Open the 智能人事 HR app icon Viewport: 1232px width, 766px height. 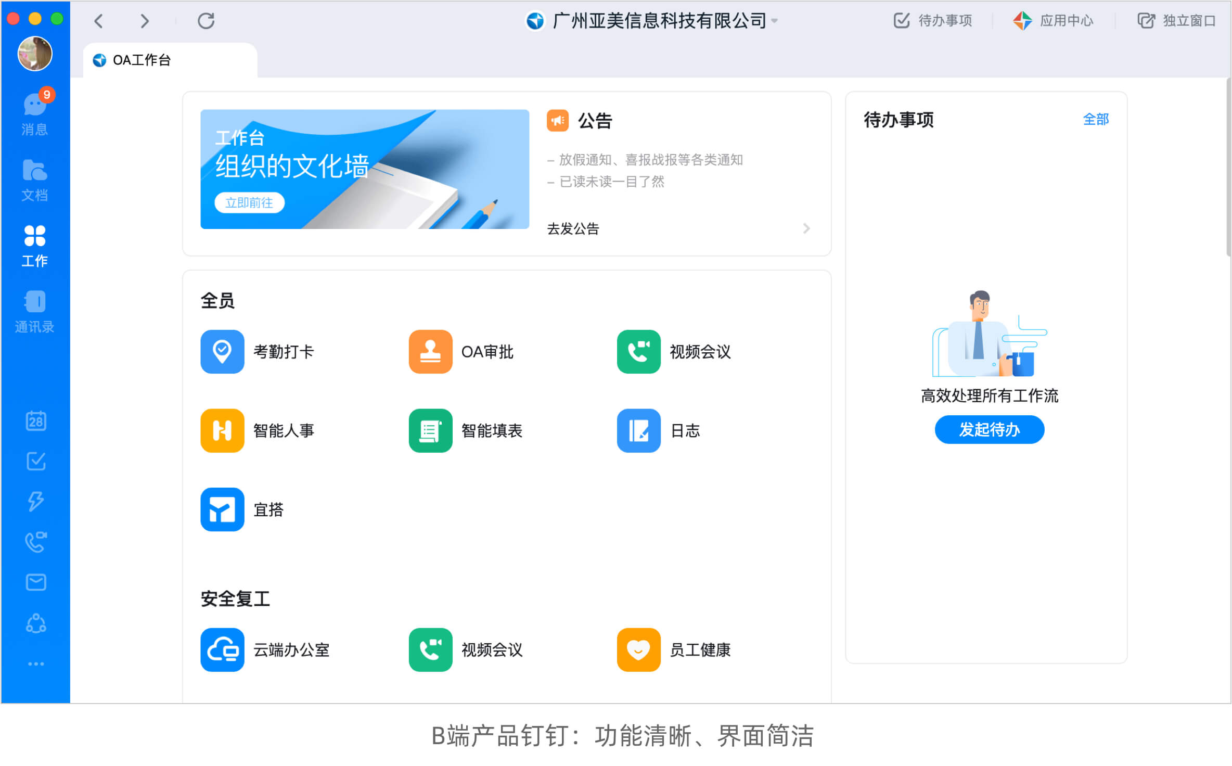pos(222,430)
